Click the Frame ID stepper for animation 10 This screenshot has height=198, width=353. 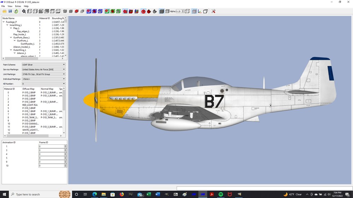(65, 166)
